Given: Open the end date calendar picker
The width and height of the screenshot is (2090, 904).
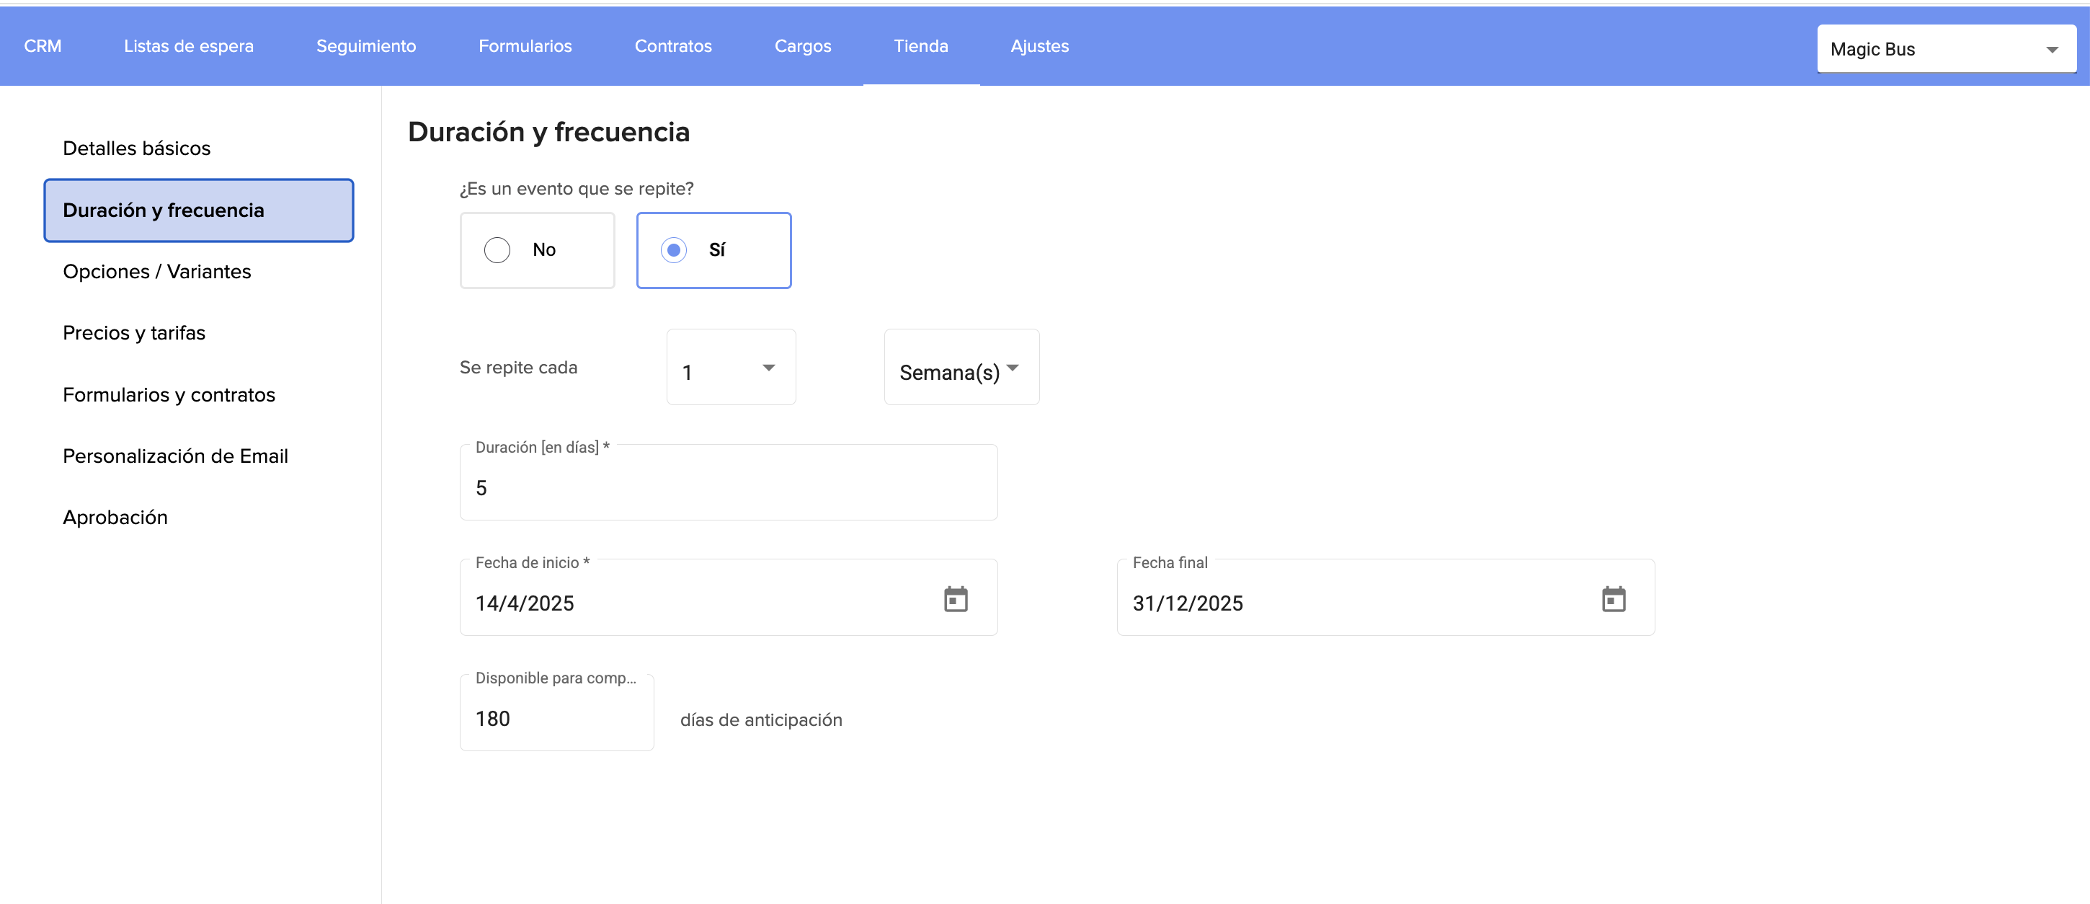Looking at the screenshot, I should 1613,600.
